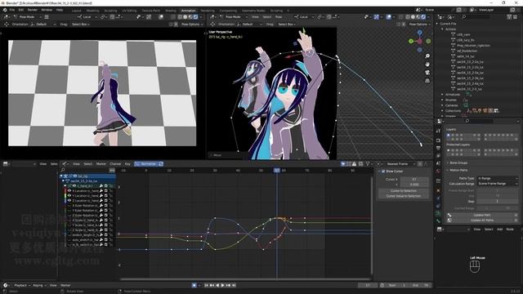Select rendered shading in right viewport
523x294 pixels.
click(423, 16)
